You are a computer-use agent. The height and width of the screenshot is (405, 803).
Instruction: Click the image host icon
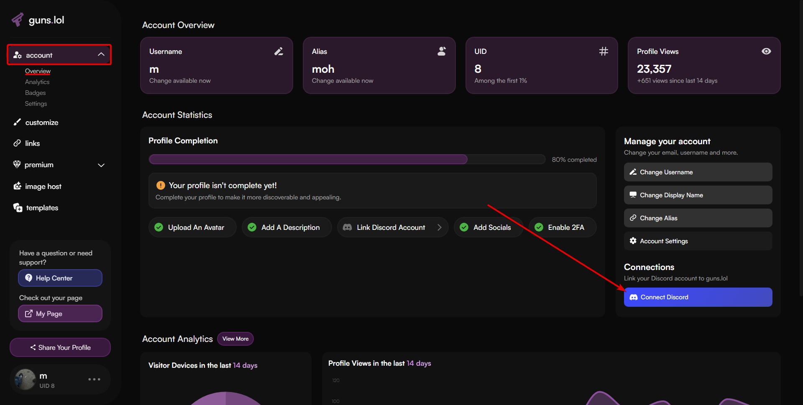(x=17, y=186)
